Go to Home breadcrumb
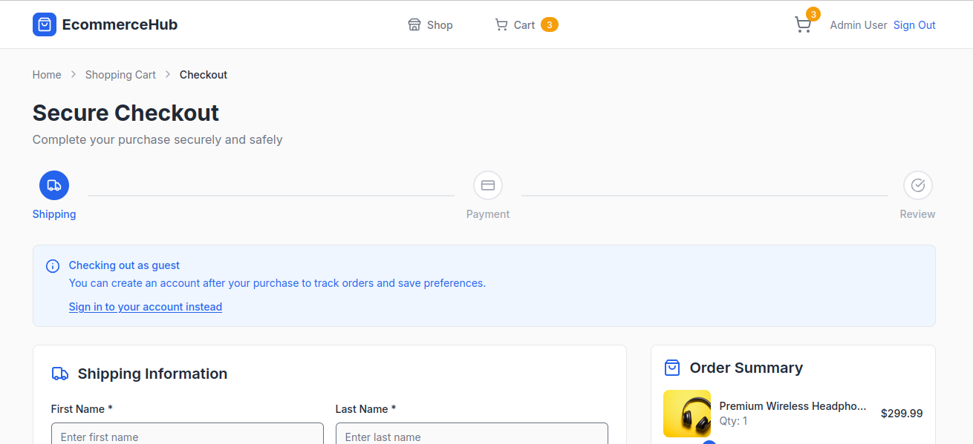This screenshot has height=444, width=973. click(x=47, y=75)
